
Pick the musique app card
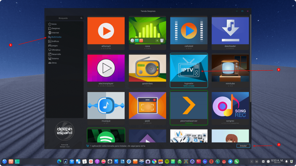[106, 108]
